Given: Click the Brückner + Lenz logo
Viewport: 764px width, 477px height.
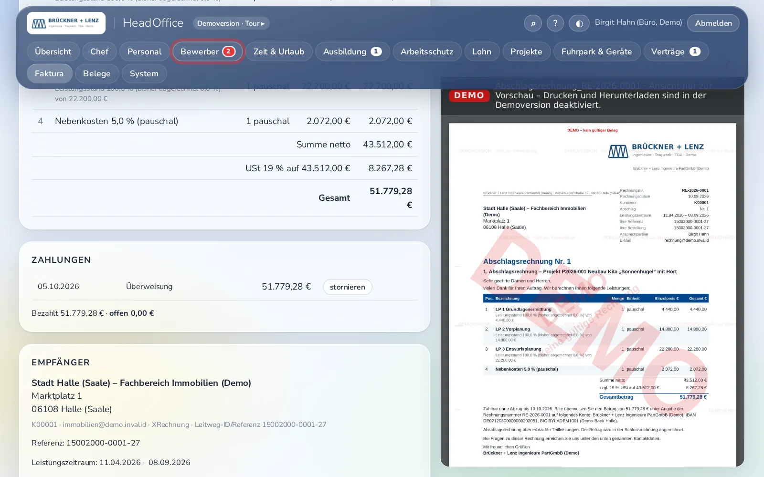Looking at the screenshot, I should pyautogui.click(x=66, y=23).
